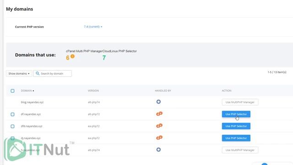Click the blog.nayandas.xyz domain name
This screenshot has height=165, width=293.
(32, 102)
